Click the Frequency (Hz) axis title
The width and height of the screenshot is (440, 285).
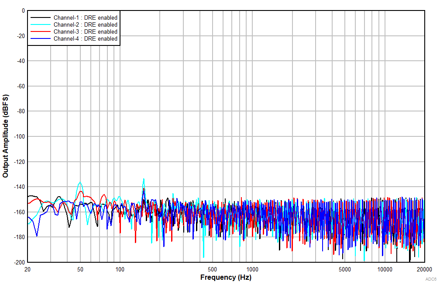[x=225, y=277]
